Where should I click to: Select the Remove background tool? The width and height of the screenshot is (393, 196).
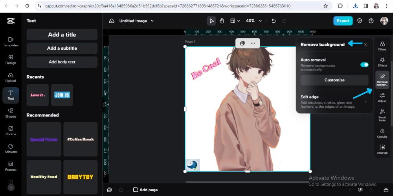tap(382, 80)
